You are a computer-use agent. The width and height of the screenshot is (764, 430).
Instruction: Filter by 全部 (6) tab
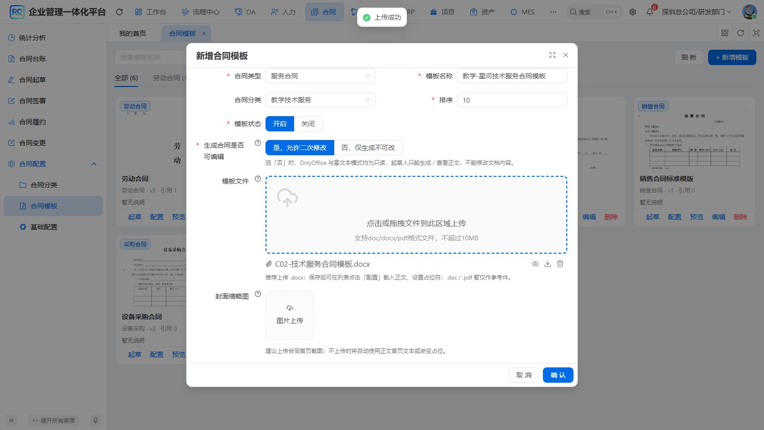coord(126,78)
